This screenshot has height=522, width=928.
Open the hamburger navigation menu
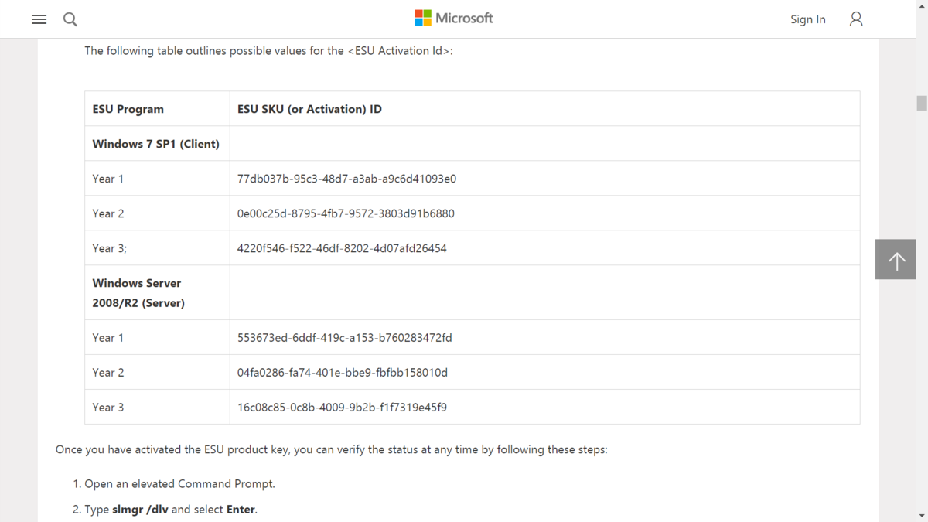point(39,19)
